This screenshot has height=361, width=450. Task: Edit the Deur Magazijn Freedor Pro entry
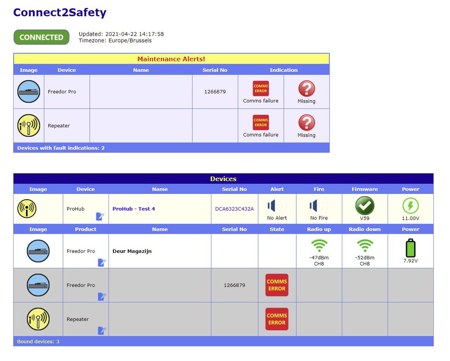pos(102,263)
